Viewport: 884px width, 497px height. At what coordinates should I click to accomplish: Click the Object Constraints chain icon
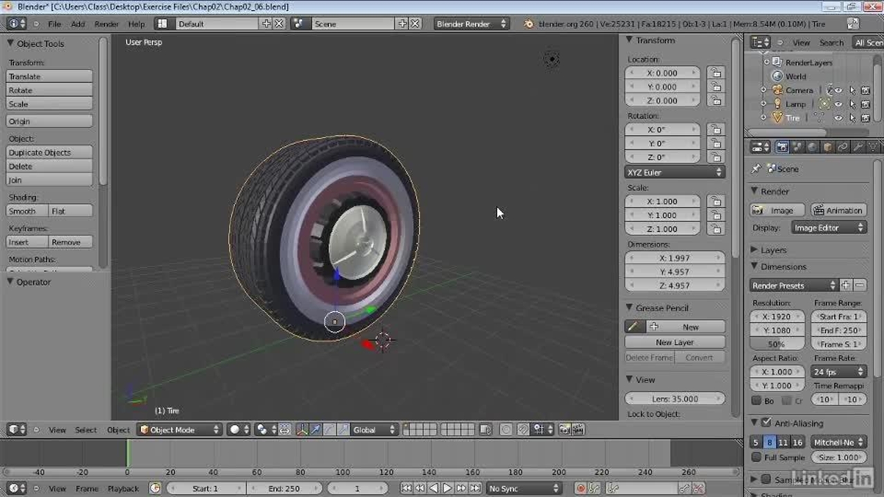(x=843, y=147)
